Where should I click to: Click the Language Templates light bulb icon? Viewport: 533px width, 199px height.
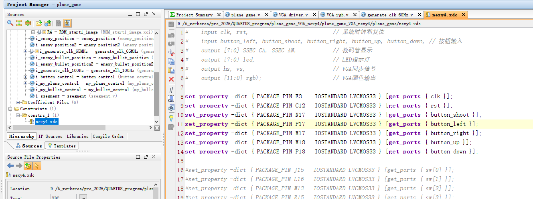point(171,118)
